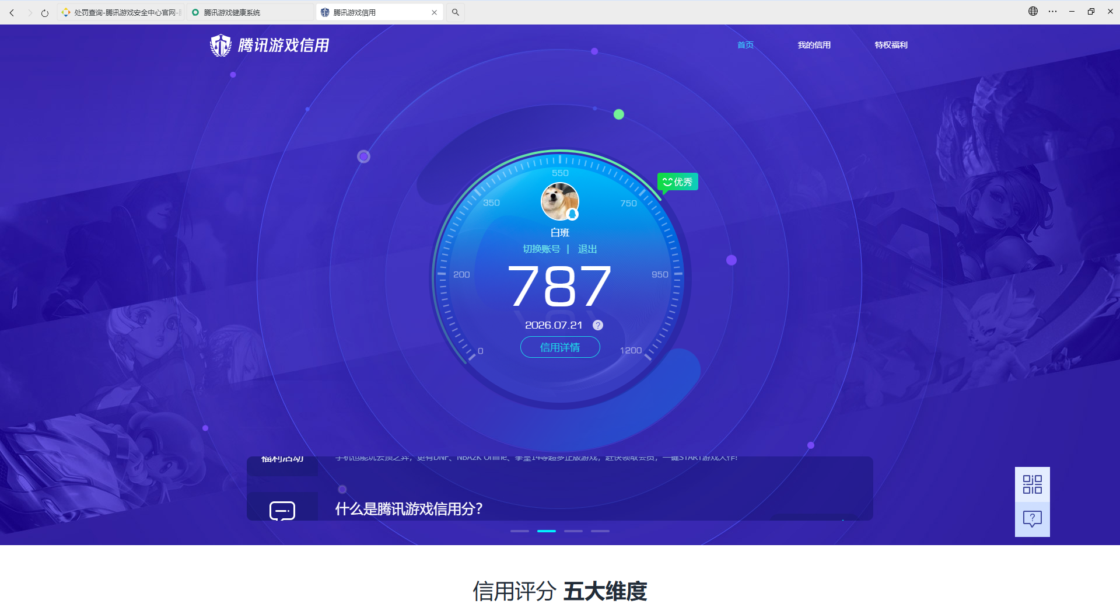Viewport: 1120px width, 607px height.
Task: Switch to the 腾讯游戏健康系统 tab
Action: click(251, 12)
